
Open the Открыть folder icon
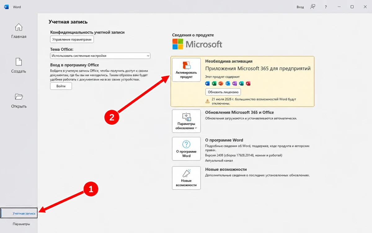19,97
